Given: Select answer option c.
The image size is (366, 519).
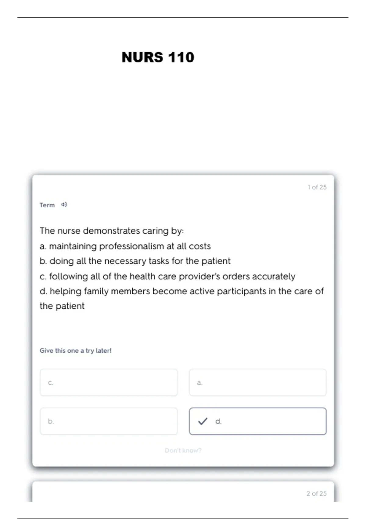Looking at the screenshot, I should 109,383.
